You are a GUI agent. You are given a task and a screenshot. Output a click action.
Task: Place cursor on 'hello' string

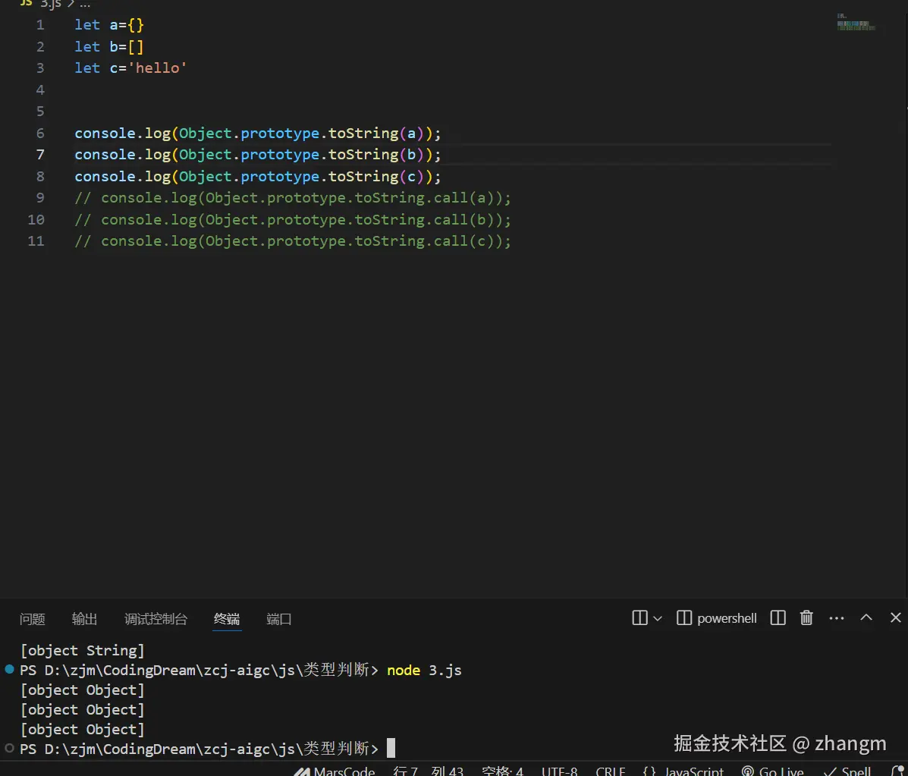pos(158,68)
